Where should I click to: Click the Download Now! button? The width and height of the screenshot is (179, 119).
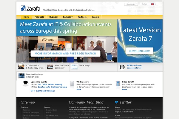tap(140, 51)
